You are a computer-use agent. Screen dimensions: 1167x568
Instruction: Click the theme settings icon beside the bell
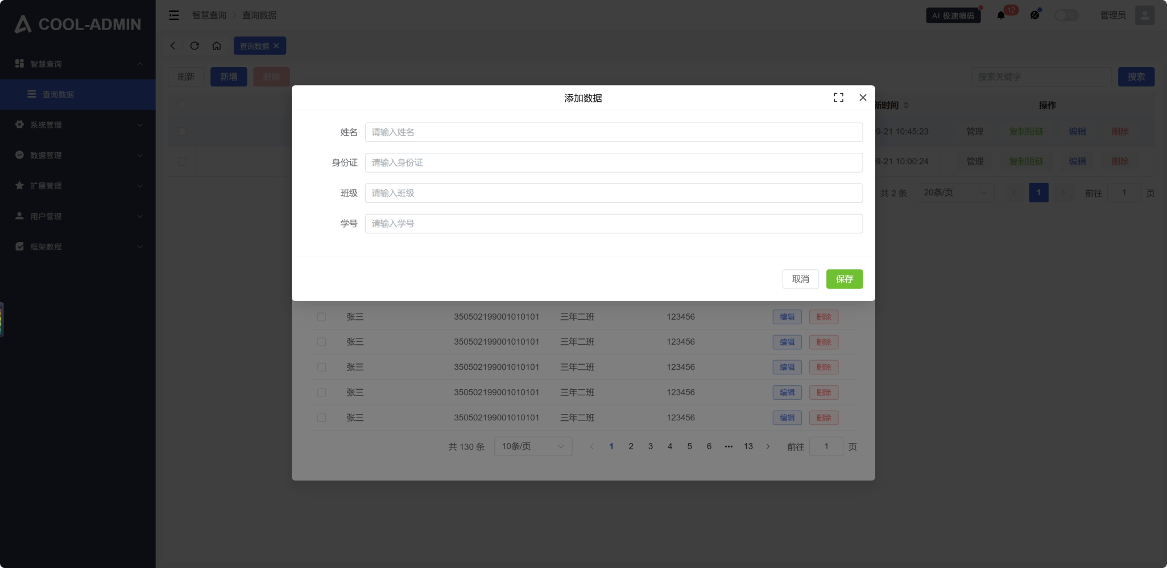coord(1034,15)
